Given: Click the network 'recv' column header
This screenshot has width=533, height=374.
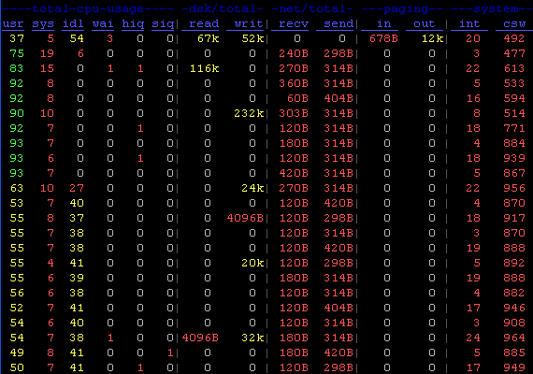Looking at the screenshot, I should point(294,23).
